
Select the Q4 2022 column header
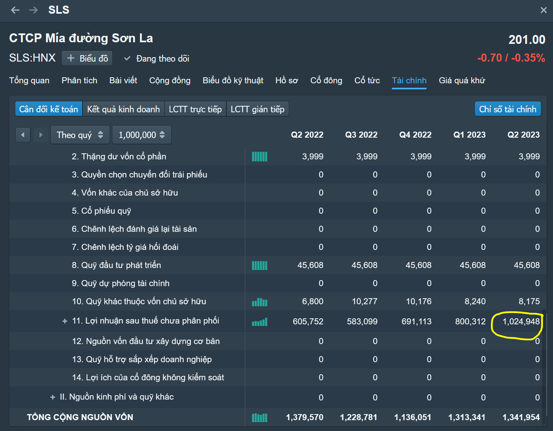(x=415, y=135)
